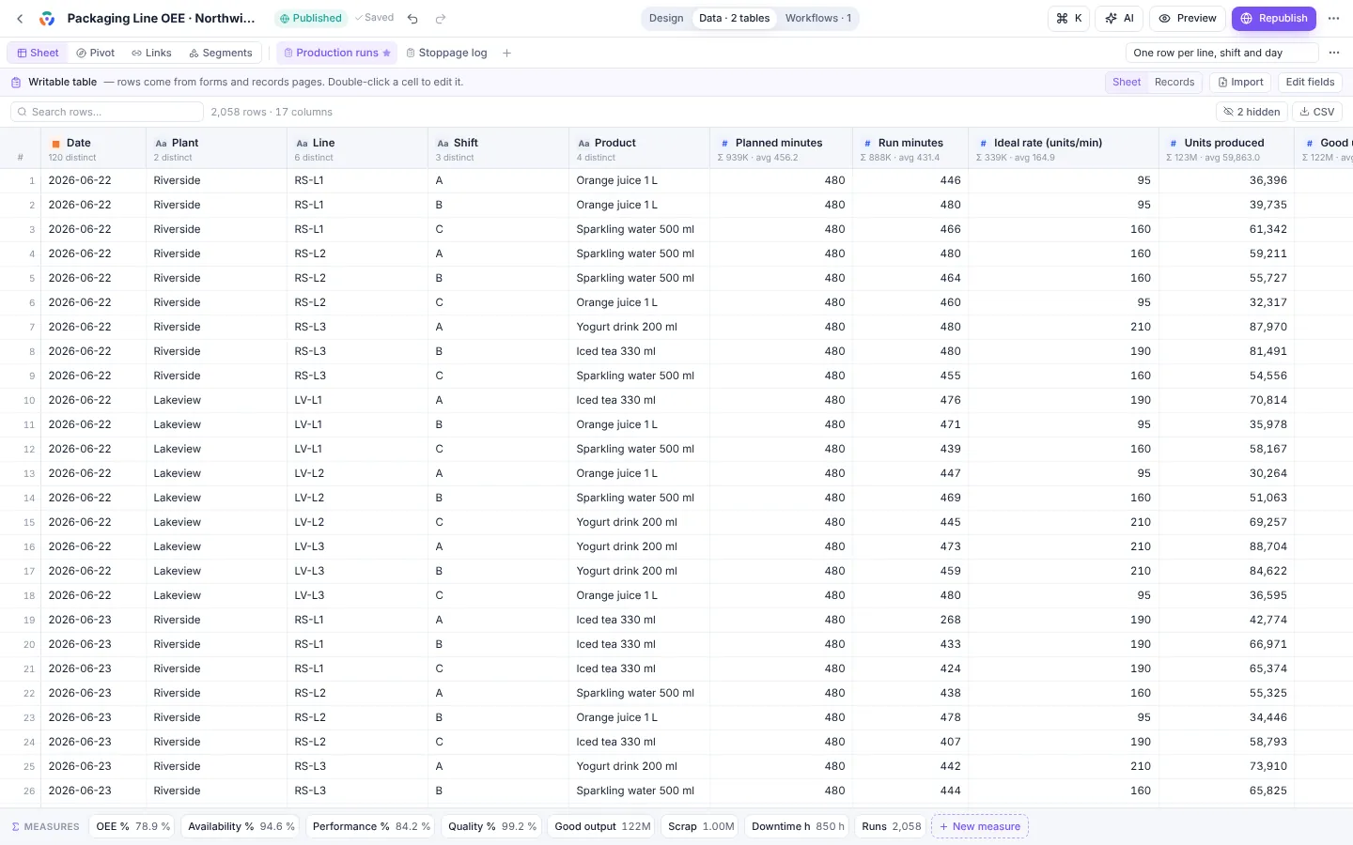Viewport: 1353px width, 845px height.
Task: Open the Design section
Action: coord(666,18)
